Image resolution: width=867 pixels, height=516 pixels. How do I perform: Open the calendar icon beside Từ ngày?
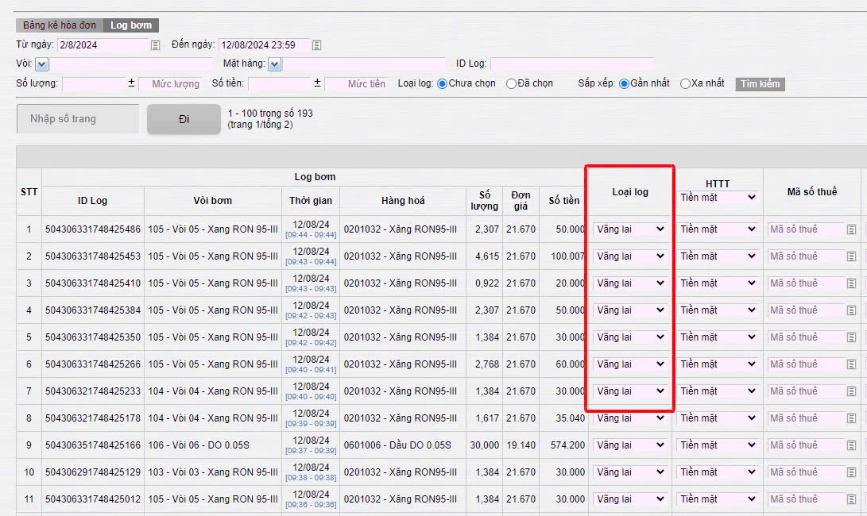coord(156,45)
